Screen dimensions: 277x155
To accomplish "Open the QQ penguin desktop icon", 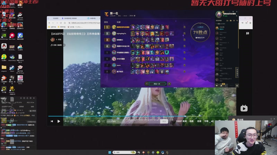I will [x=4, y=47].
